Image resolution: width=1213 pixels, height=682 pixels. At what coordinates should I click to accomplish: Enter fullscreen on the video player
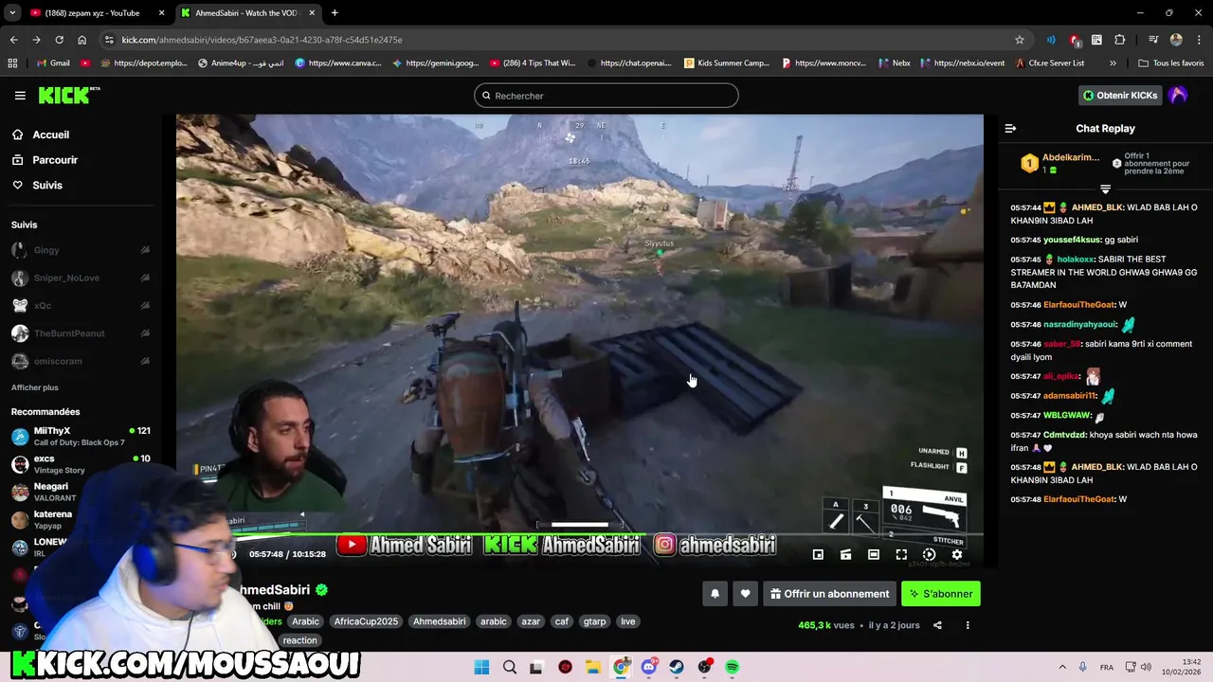[x=901, y=555]
